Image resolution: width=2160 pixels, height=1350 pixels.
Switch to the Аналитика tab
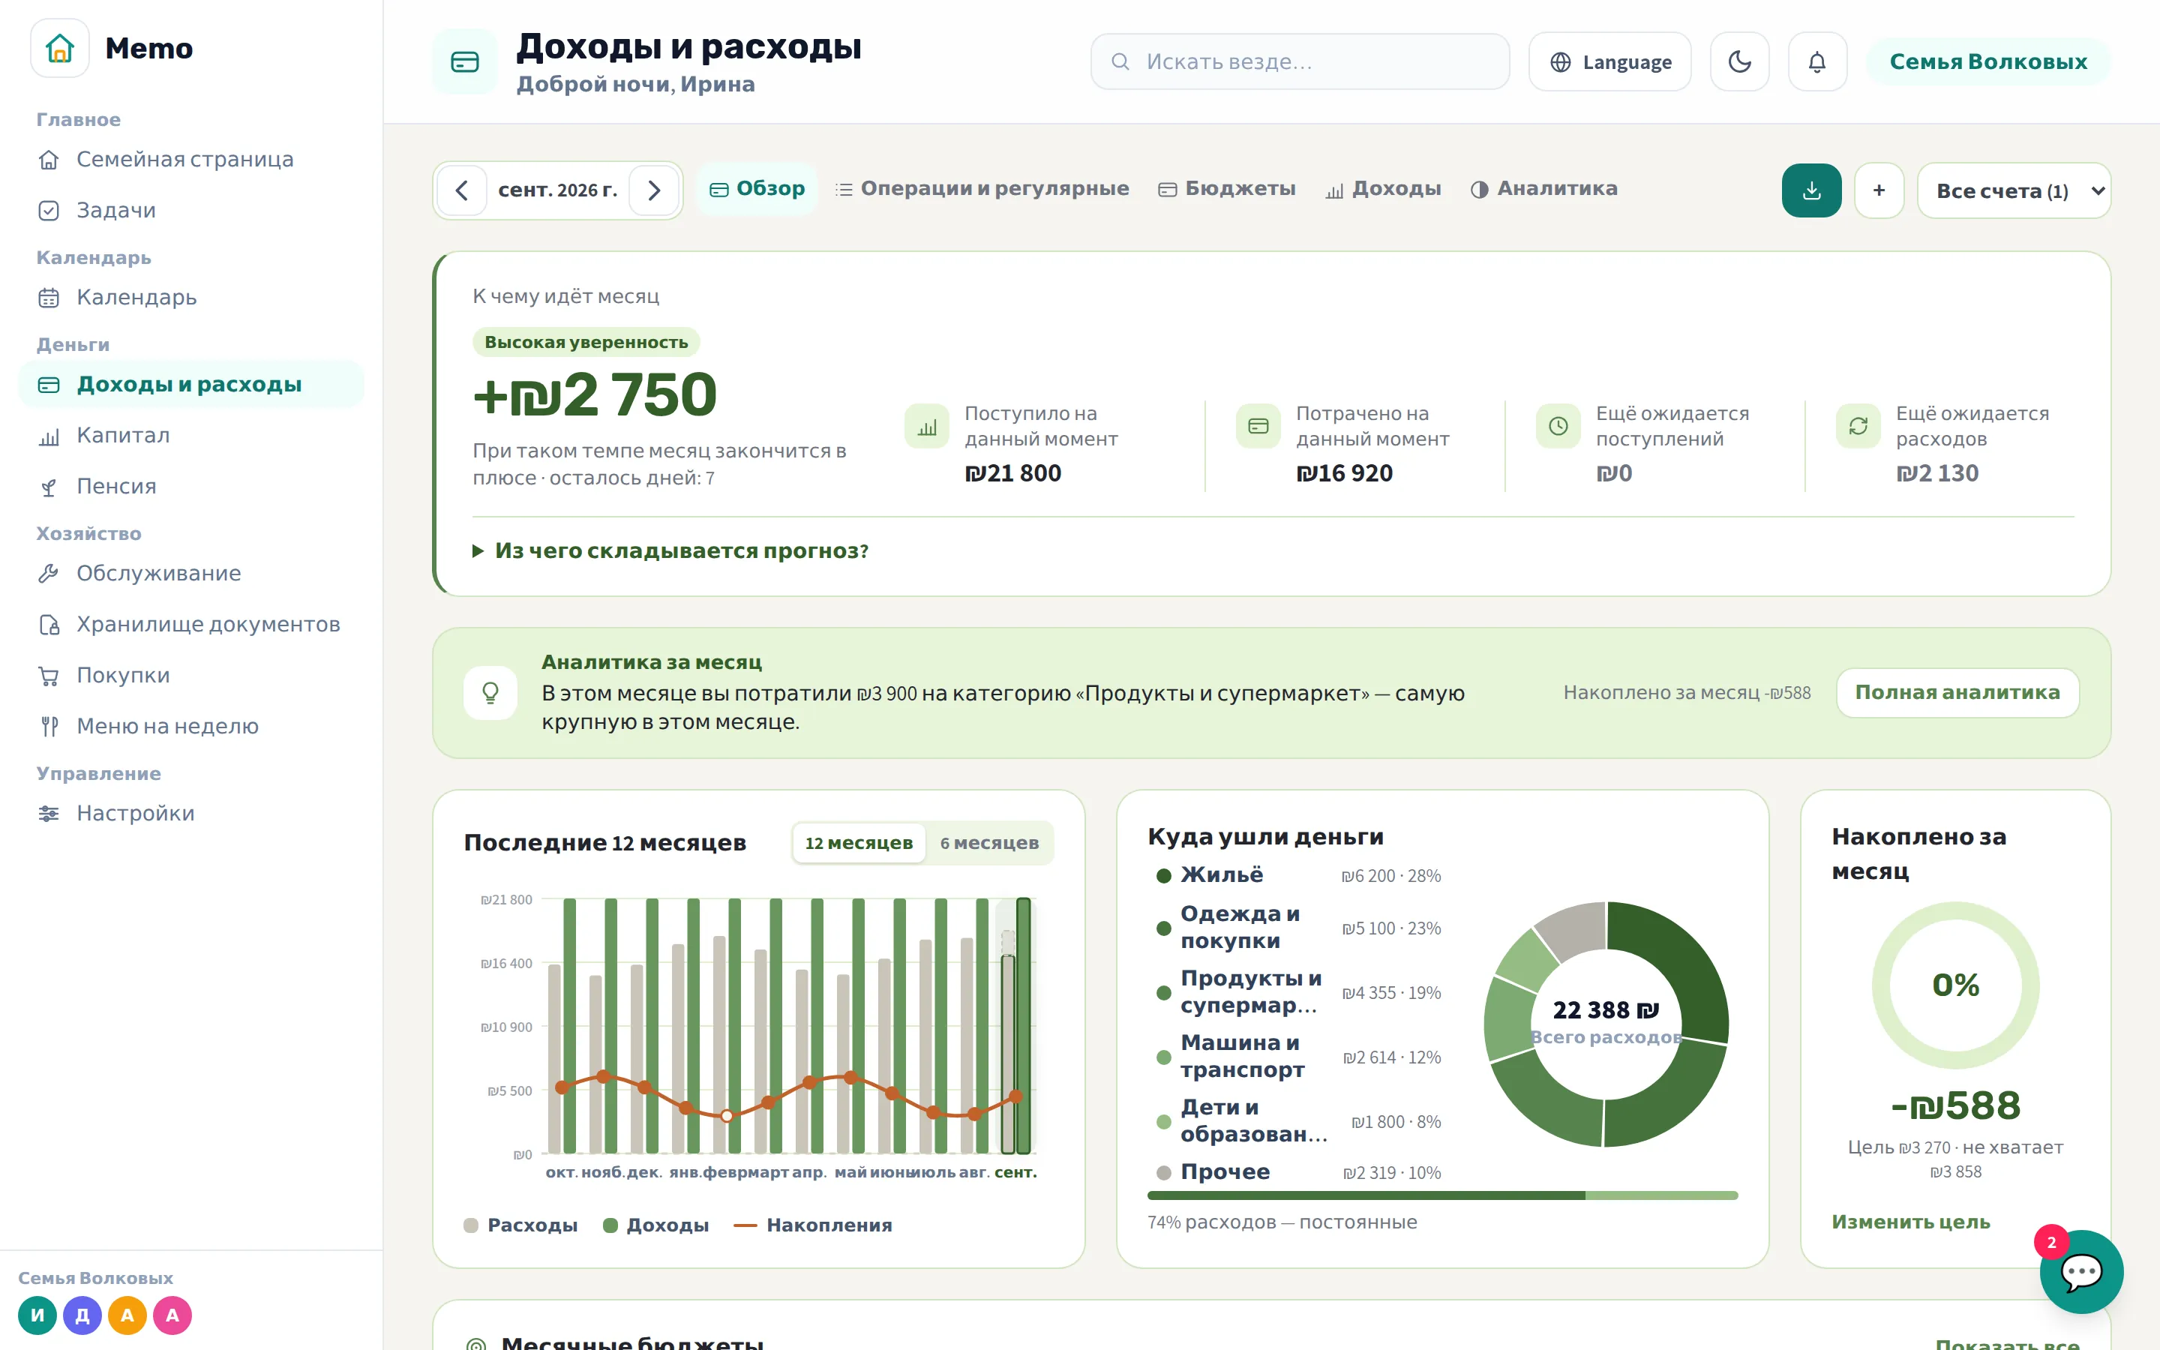tap(1543, 188)
